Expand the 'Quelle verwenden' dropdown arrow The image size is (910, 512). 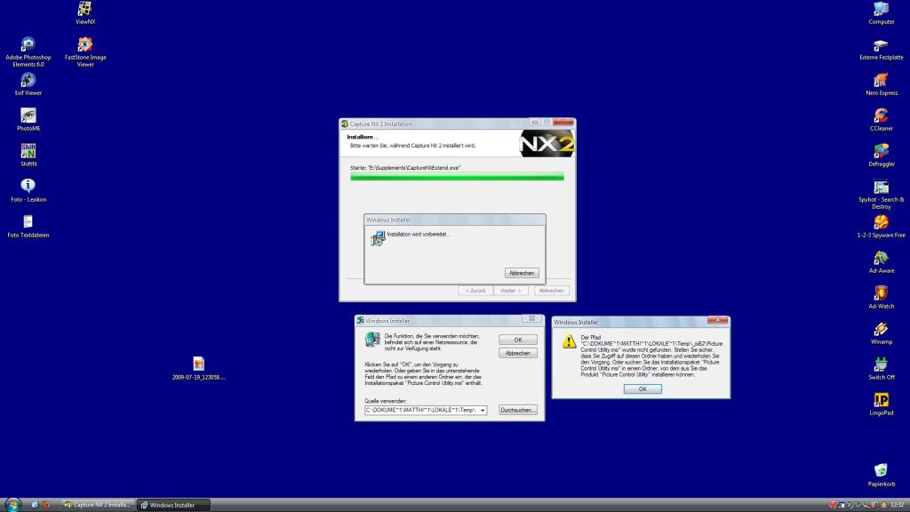(483, 411)
